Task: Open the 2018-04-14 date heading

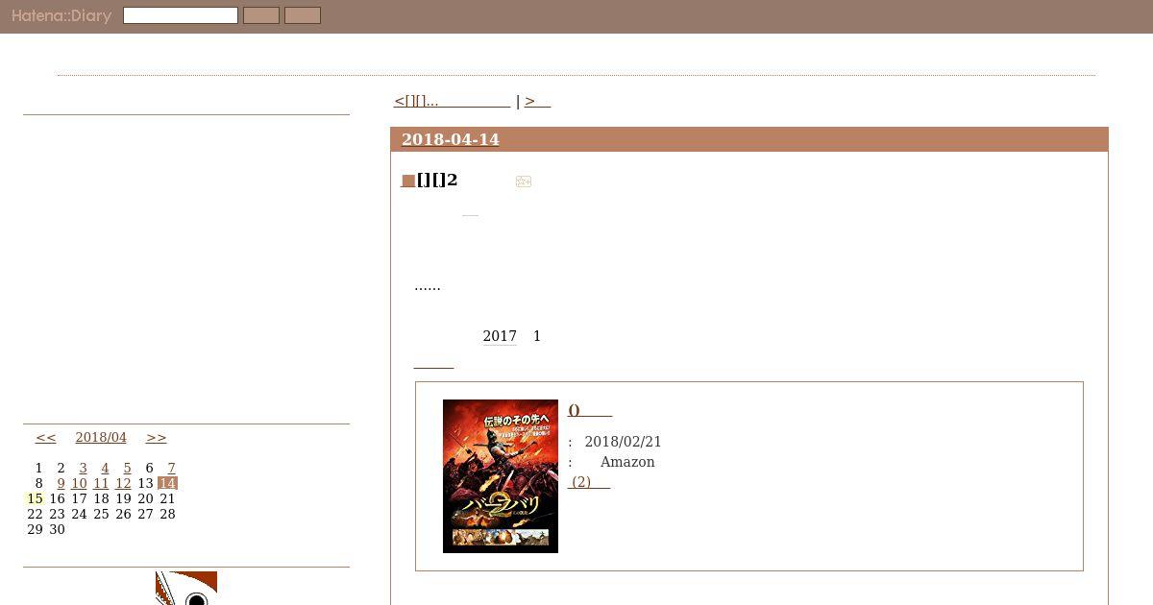Action: coord(451,139)
